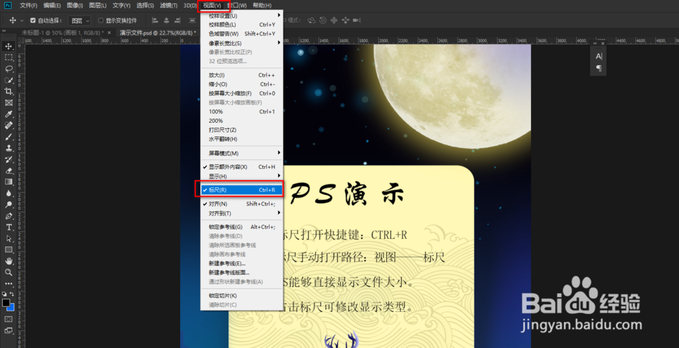Choose 放大(I) zoom in menu item

click(x=242, y=75)
